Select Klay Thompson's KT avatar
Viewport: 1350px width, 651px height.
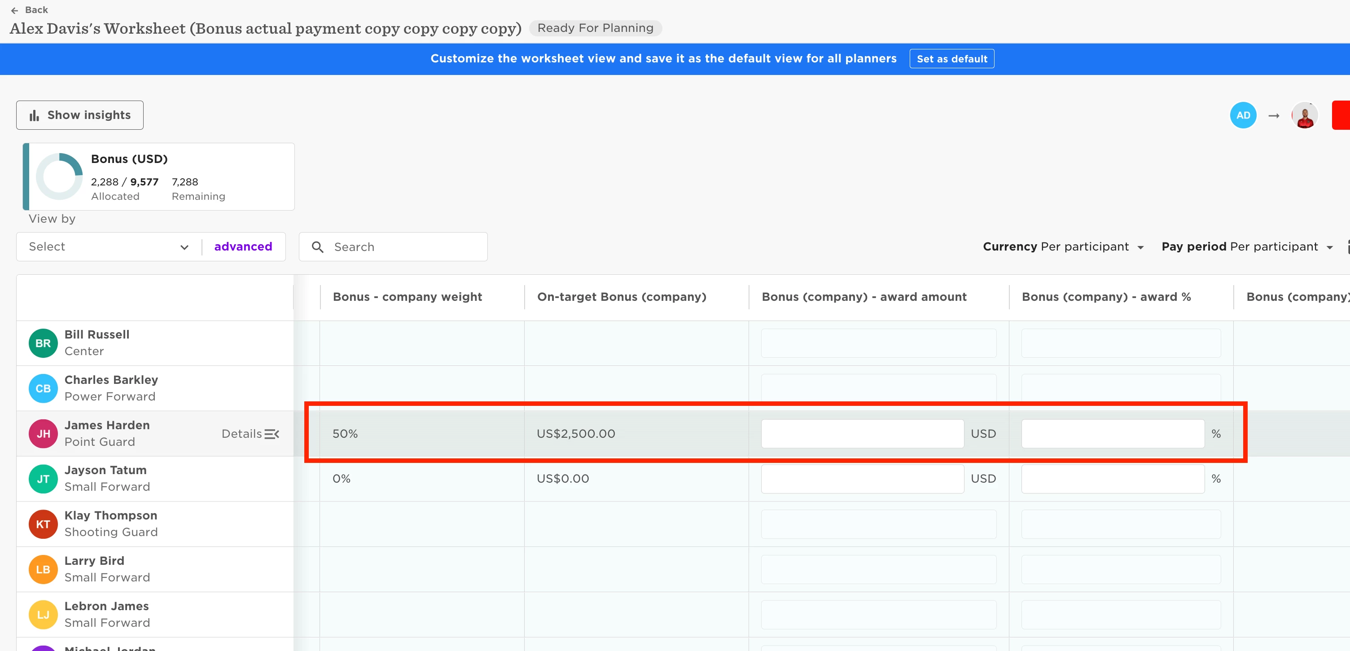43,524
